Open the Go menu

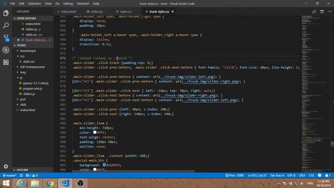57,4
